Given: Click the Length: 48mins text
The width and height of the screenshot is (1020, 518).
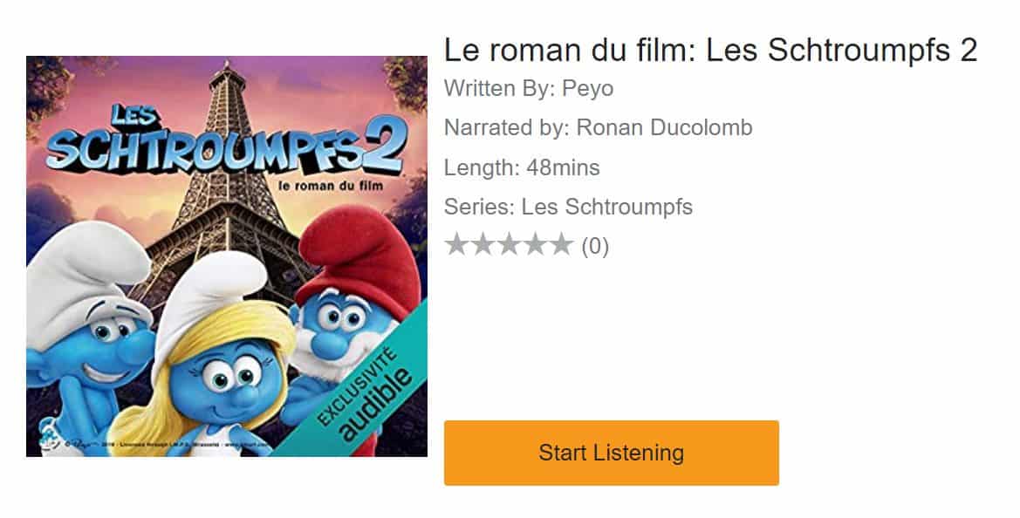Looking at the screenshot, I should (522, 167).
